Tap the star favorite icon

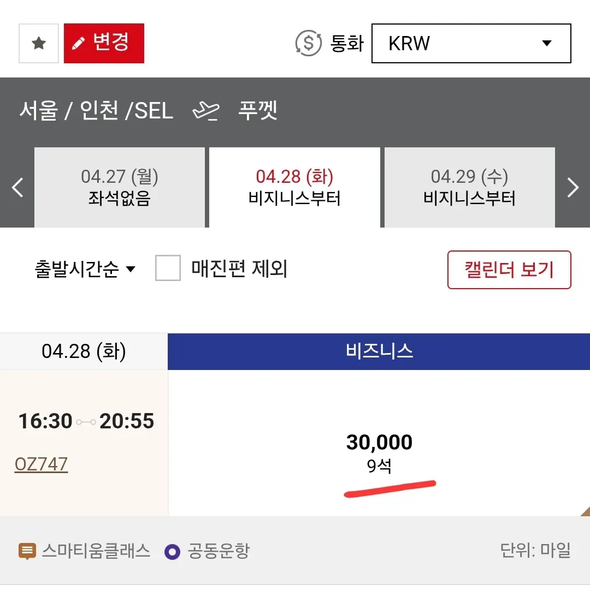point(39,44)
